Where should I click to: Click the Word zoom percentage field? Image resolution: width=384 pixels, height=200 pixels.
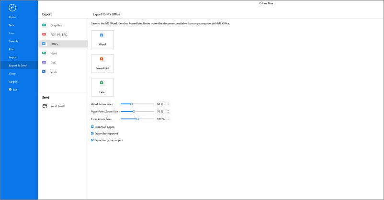[x=161, y=104]
